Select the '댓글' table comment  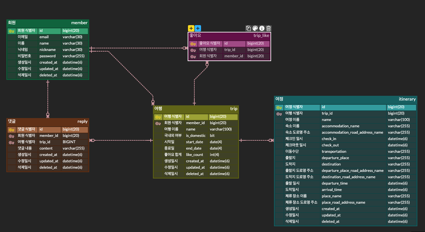[x=12, y=121]
